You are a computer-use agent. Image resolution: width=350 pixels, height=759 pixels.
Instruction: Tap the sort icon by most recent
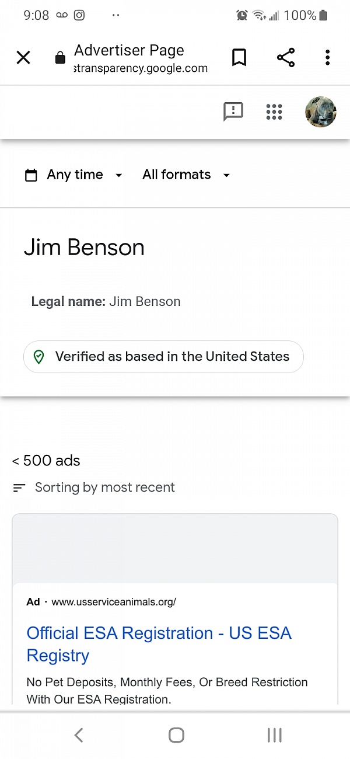coord(19,488)
